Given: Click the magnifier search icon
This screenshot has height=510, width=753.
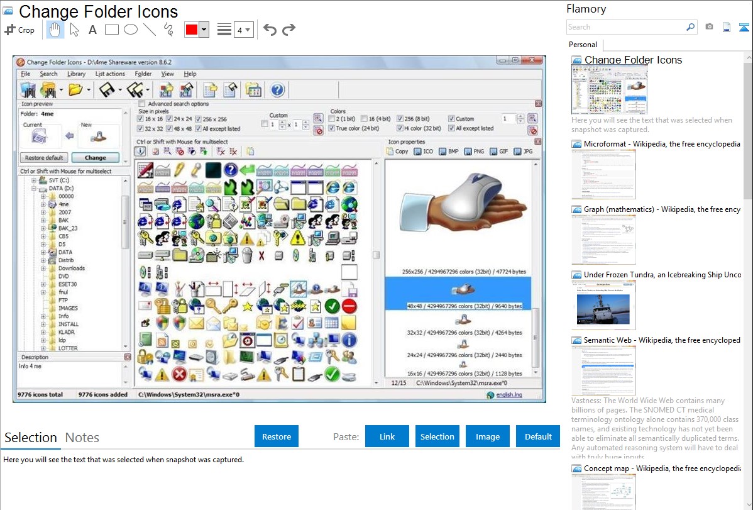Looking at the screenshot, I should point(690,27).
